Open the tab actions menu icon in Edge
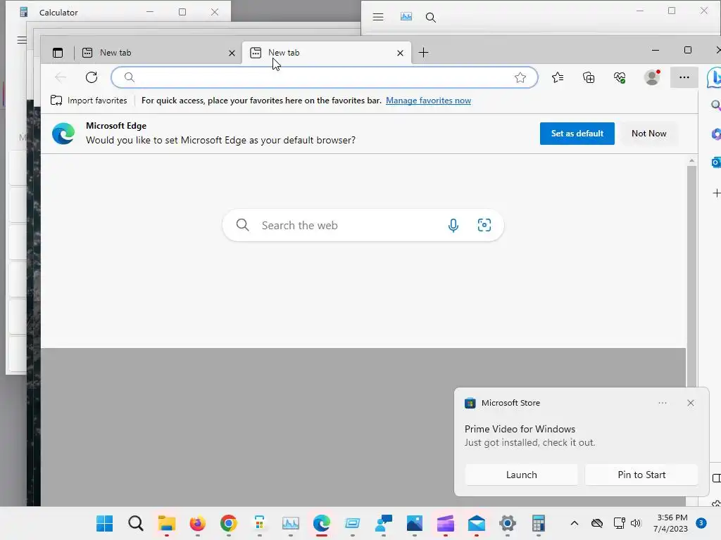Viewport: 721px width, 540px height. click(x=58, y=53)
